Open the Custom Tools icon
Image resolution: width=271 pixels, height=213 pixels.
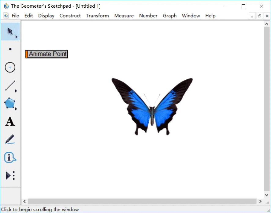tap(10, 176)
